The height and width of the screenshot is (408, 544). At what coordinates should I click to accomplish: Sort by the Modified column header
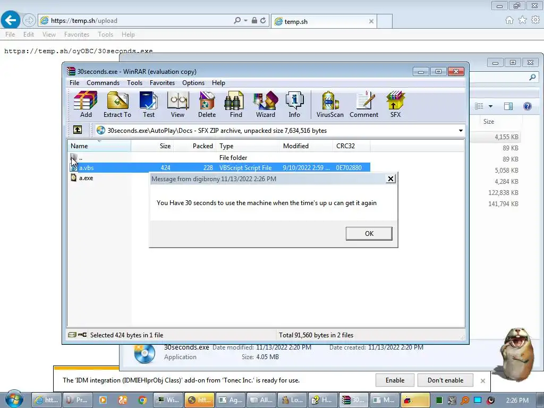[x=306, y=146]
